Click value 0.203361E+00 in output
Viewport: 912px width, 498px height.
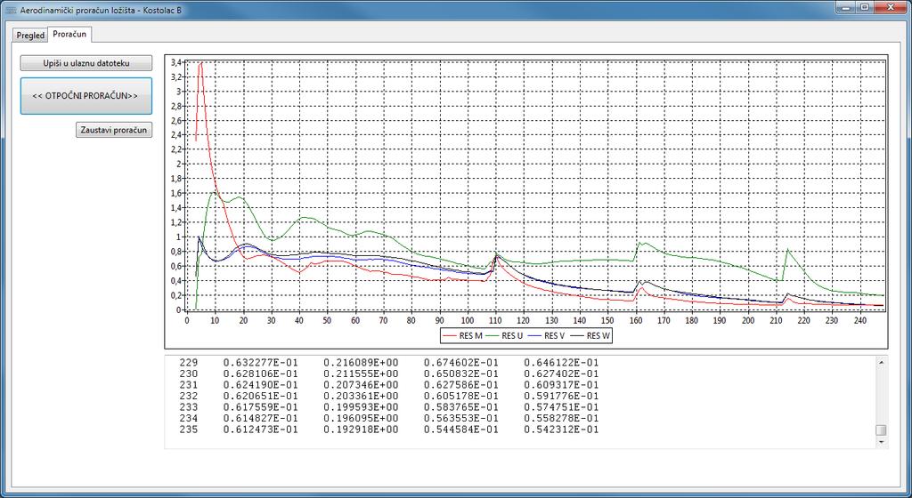click(362, 396)
